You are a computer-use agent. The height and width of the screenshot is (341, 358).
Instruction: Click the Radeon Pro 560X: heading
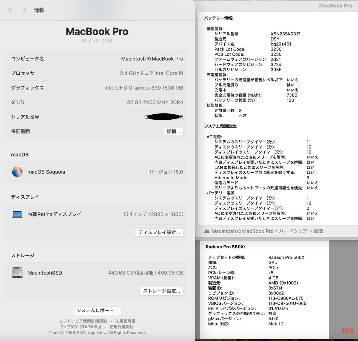[225, 247]
